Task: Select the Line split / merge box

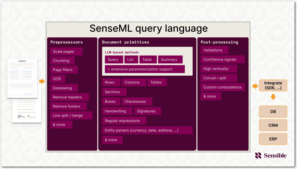Action: coord(71,115)
